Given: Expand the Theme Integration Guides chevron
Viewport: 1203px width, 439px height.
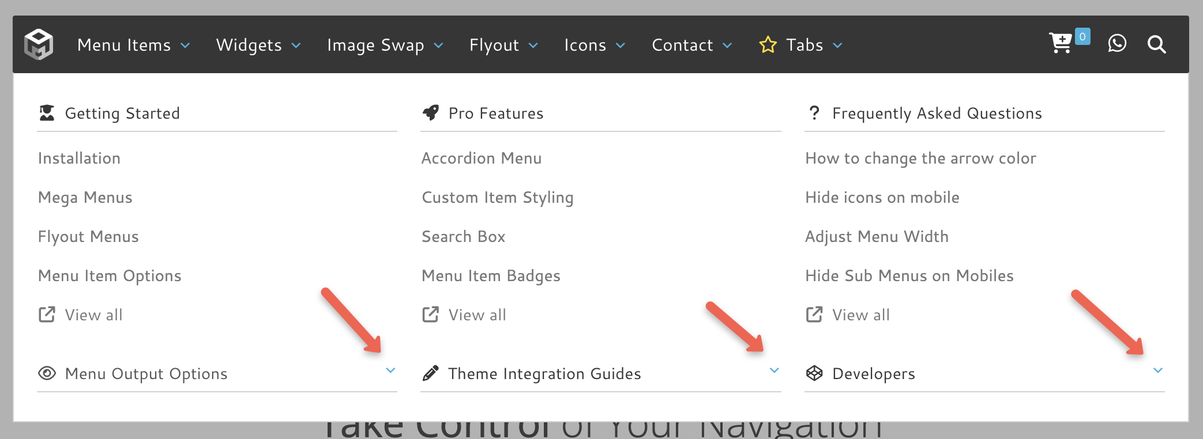Looking at the screenshot, I should click(x=775, y=370).
